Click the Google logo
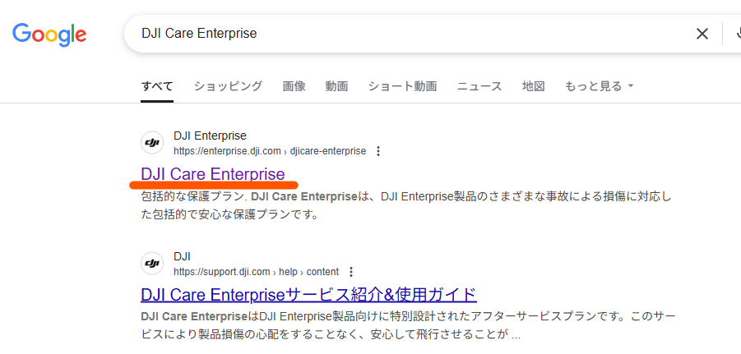The width and height of the screenshot is (741, 354). (x=49, y=34)
